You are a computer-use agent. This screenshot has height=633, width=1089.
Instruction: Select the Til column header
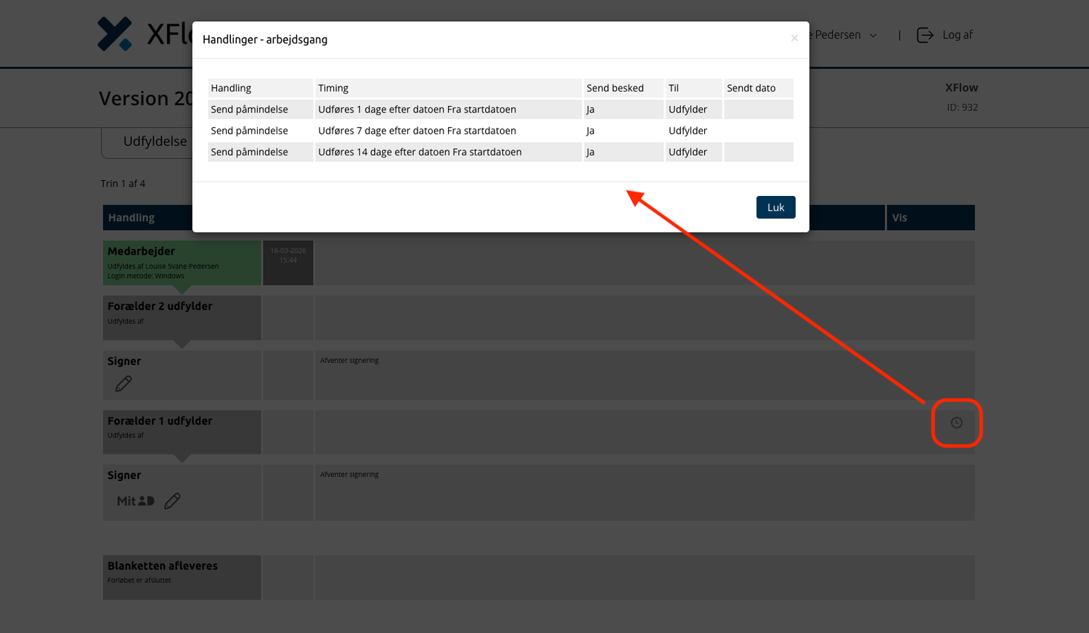pyautogui.click(x=693, y=88)
